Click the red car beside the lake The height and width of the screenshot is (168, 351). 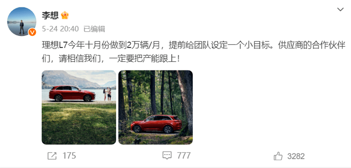(x=72, y=94)
